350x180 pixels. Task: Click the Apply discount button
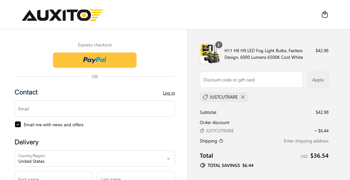pos(318,80)
